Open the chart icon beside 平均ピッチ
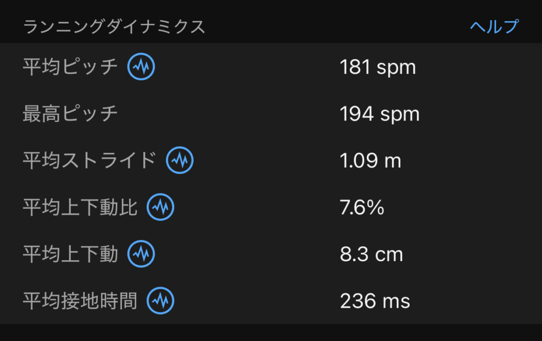The image size is (542, 341). [141, 67]
